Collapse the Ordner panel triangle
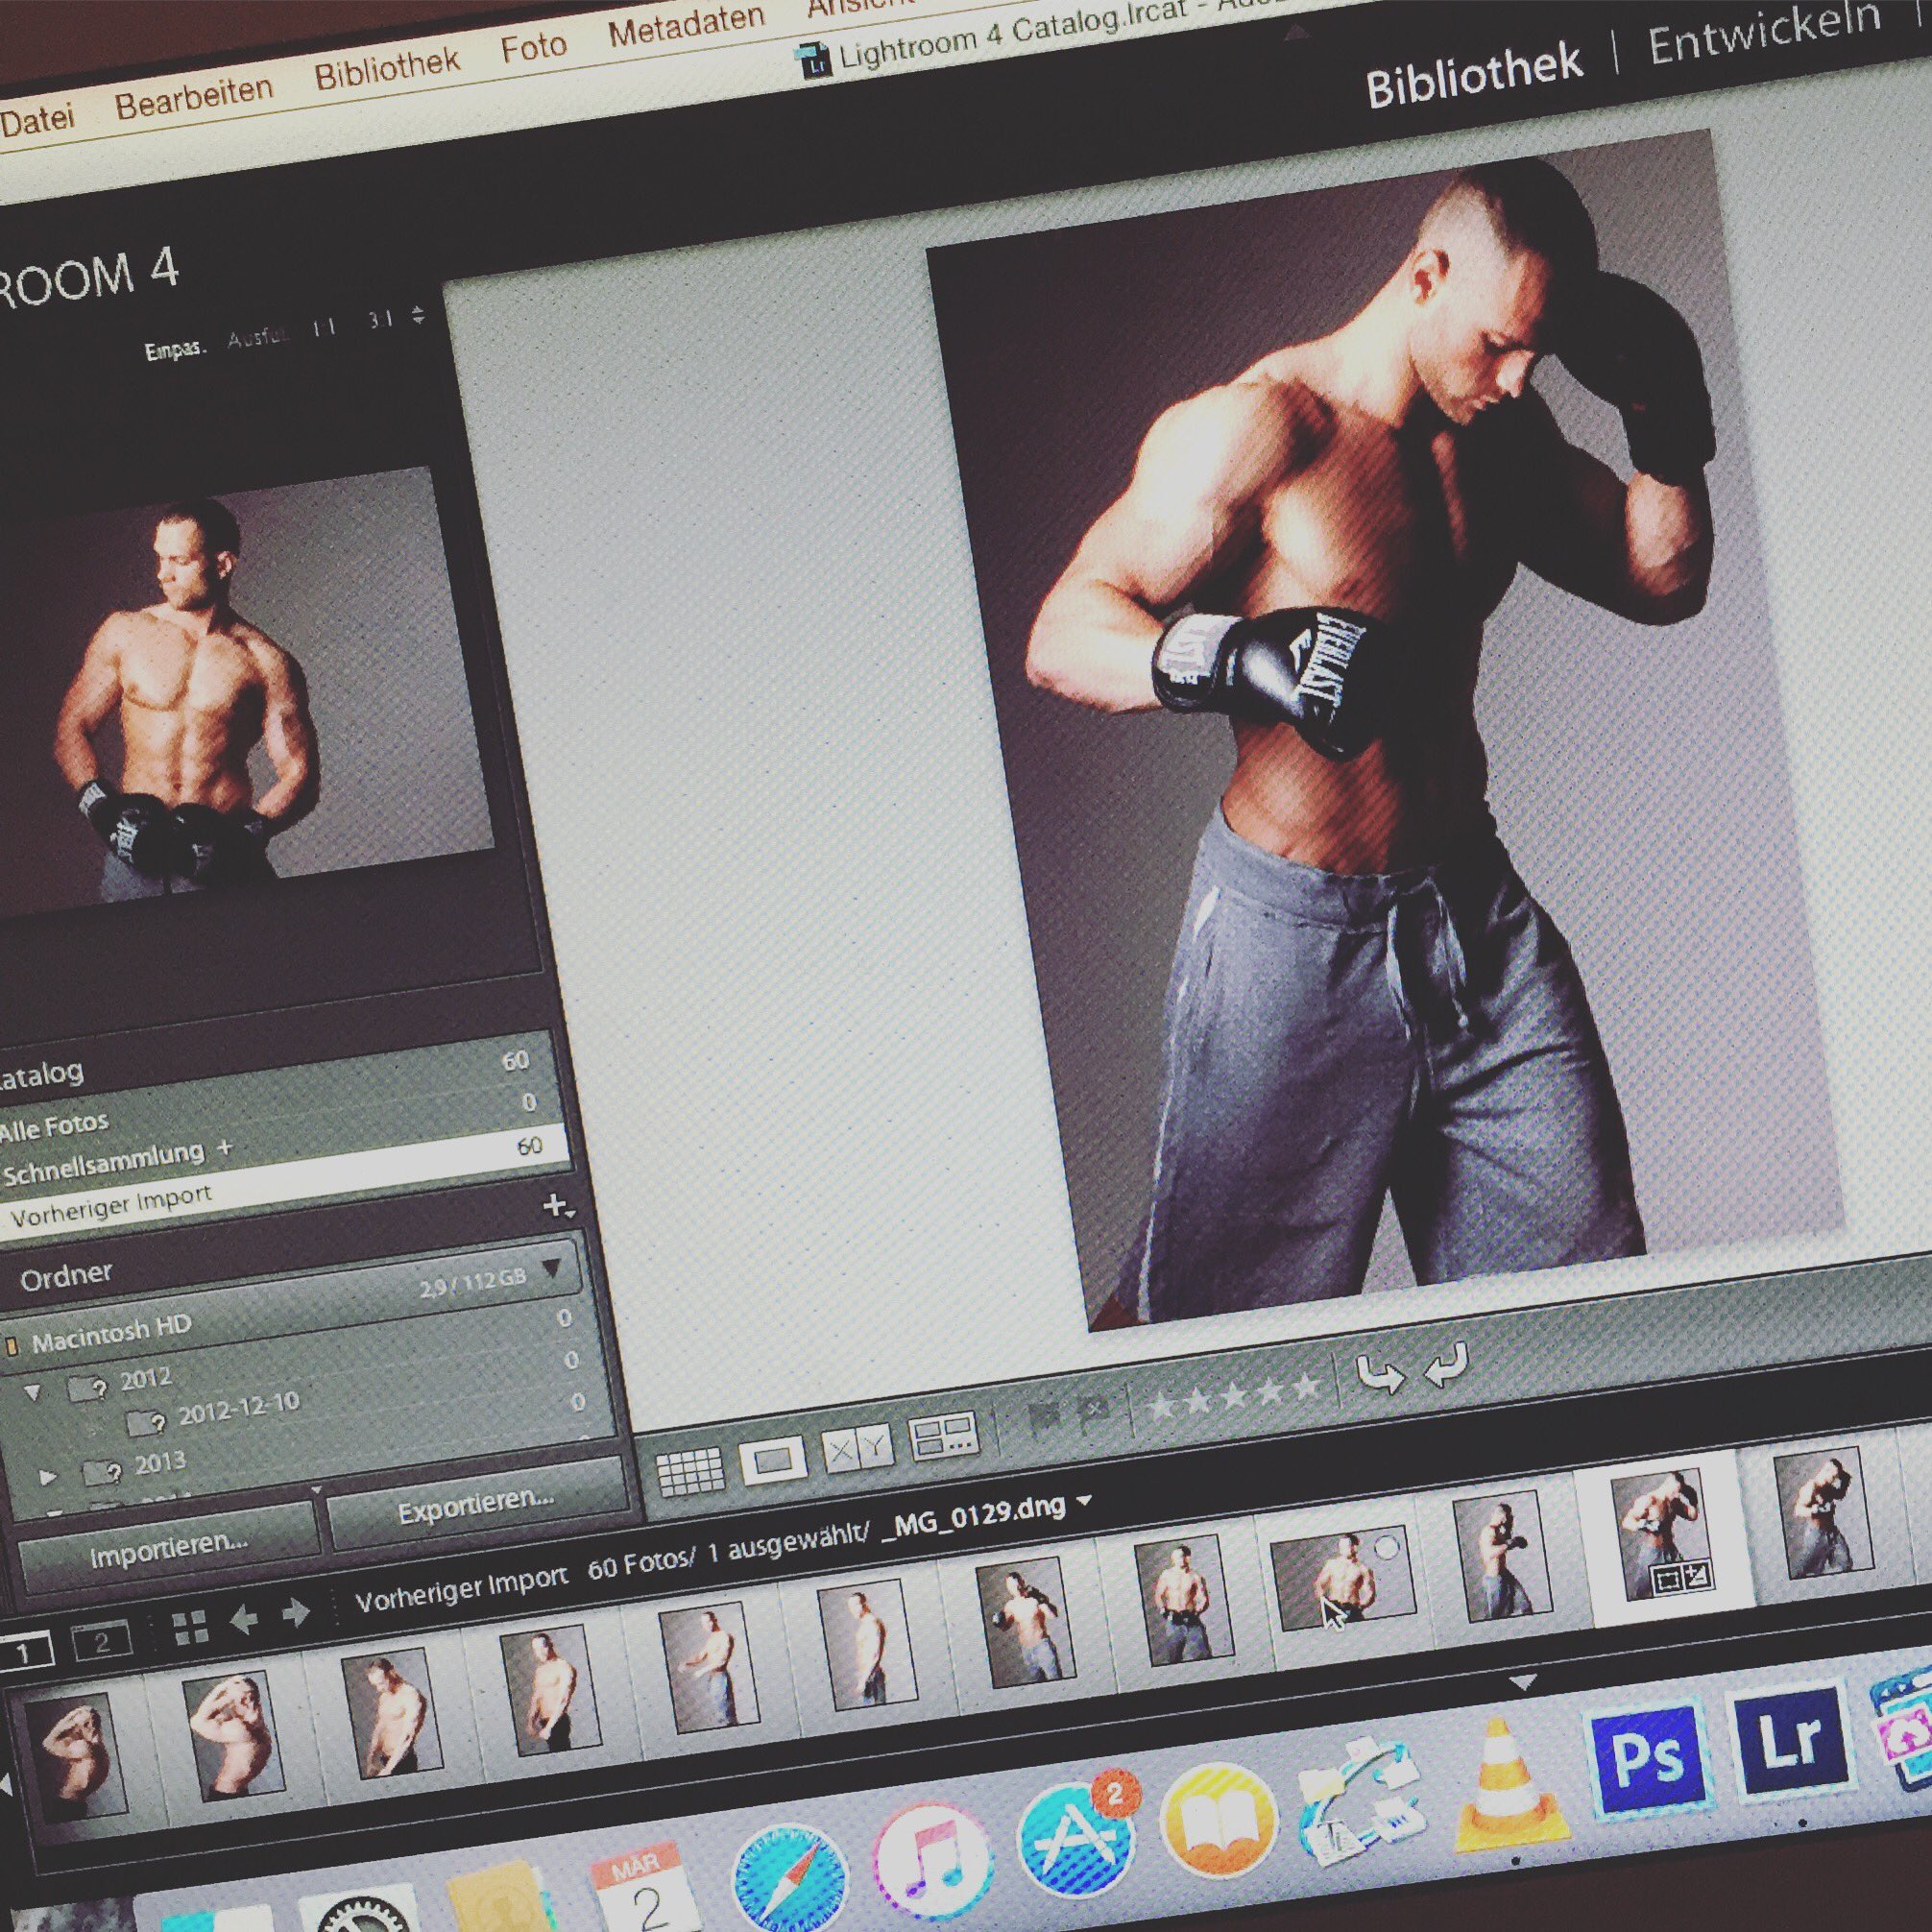 tap(551, 1270)
